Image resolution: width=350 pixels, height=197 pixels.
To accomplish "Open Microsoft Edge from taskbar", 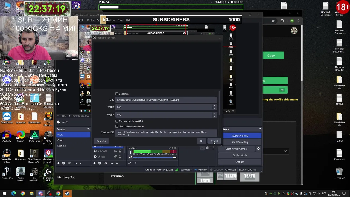I will pos(13,193).
